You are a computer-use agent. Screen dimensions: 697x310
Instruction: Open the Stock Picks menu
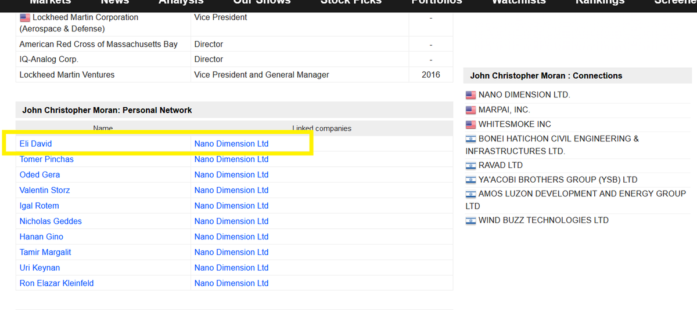click(x=351, y=2)
